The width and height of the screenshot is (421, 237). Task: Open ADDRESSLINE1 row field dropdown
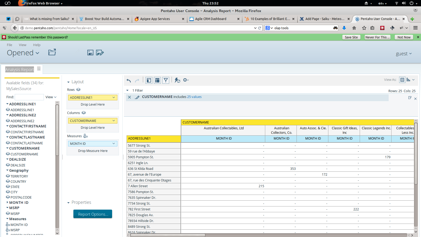[114, 97]
